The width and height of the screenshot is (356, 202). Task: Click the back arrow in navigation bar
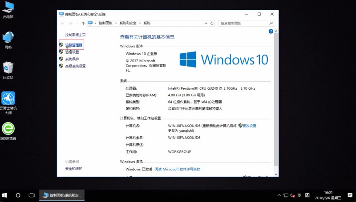pos(62,23)
